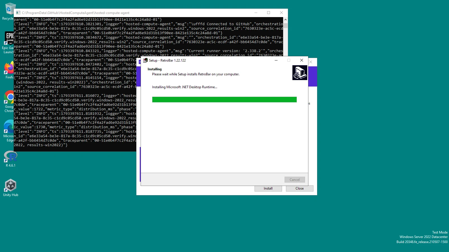Launch Firefox from the desktop
The width and height of the screenshot is (449, 252).
tap(8, 70)
